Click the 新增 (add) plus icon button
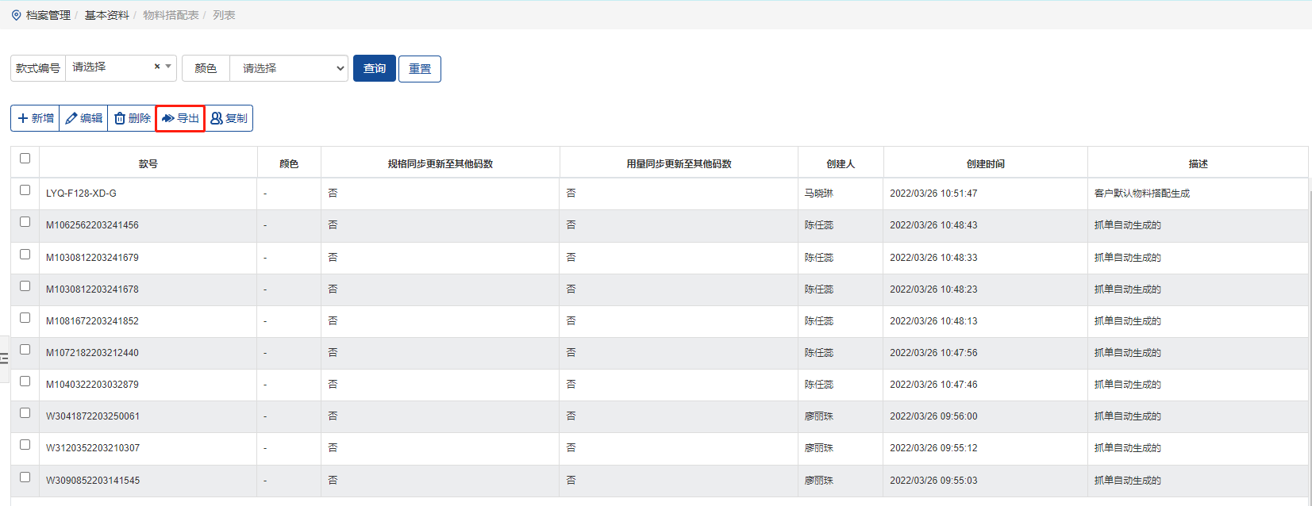1312x506 pixels. click(x=35, y=118)
